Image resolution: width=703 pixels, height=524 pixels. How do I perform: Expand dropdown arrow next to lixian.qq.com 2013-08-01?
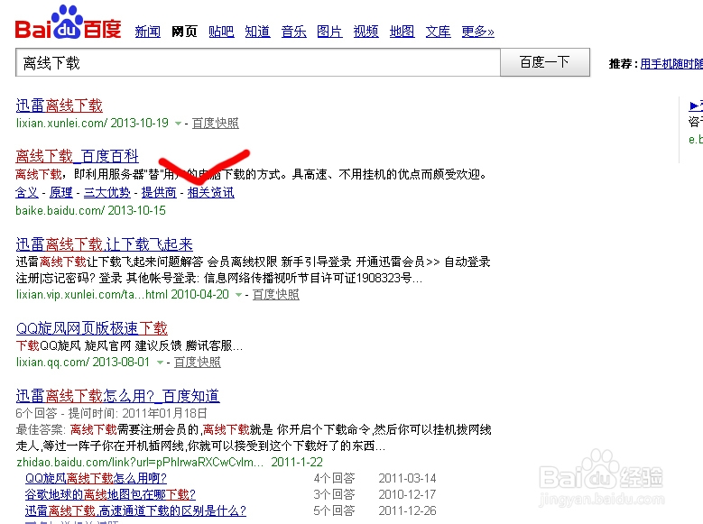tap(160, 363)
